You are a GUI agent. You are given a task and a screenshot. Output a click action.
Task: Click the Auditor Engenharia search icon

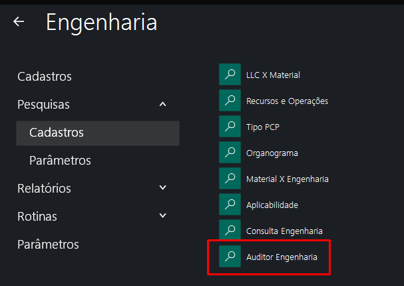[229, 257]
